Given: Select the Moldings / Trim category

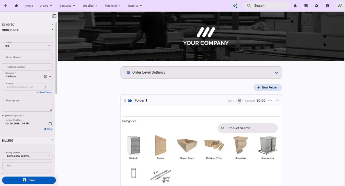Looking at the screenshot, I should point(214,148).
